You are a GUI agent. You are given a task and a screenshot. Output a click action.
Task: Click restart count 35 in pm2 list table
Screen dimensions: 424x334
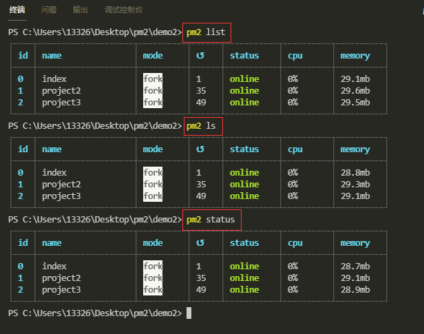coord(201,91)
